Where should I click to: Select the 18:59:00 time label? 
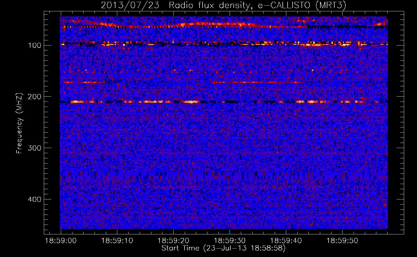61,241
